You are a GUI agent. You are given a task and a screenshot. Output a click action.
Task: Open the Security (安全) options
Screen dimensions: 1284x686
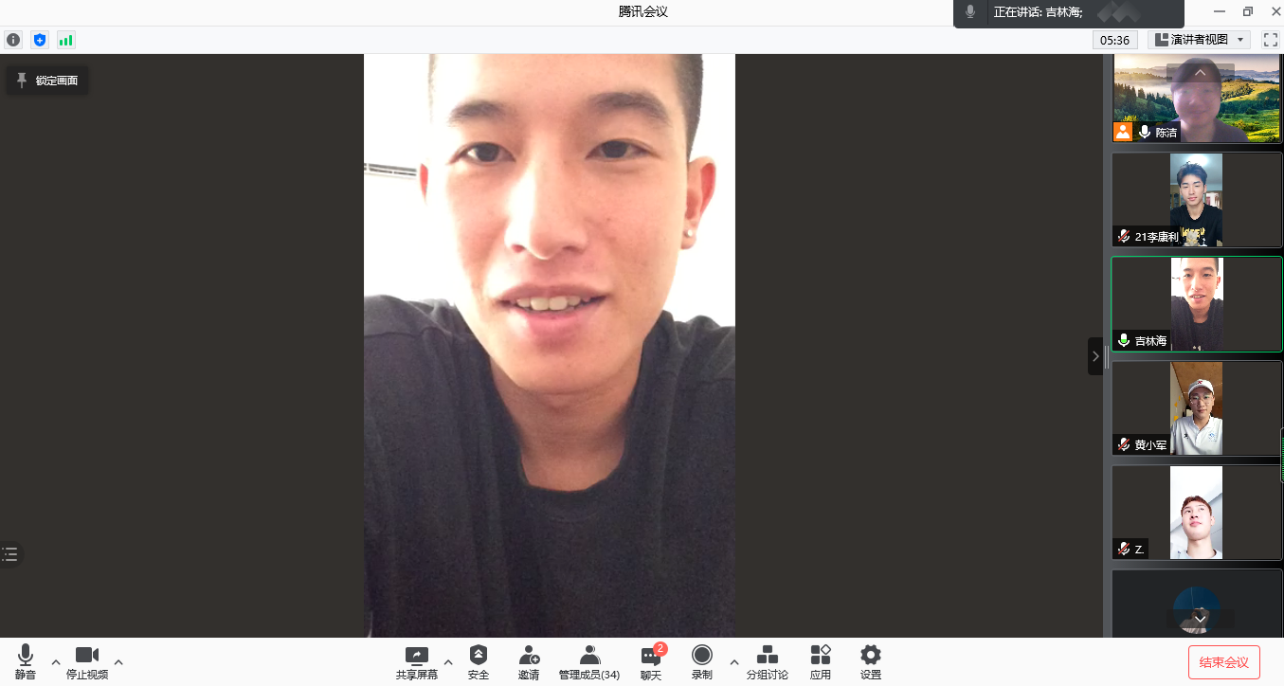click(479, 662)
